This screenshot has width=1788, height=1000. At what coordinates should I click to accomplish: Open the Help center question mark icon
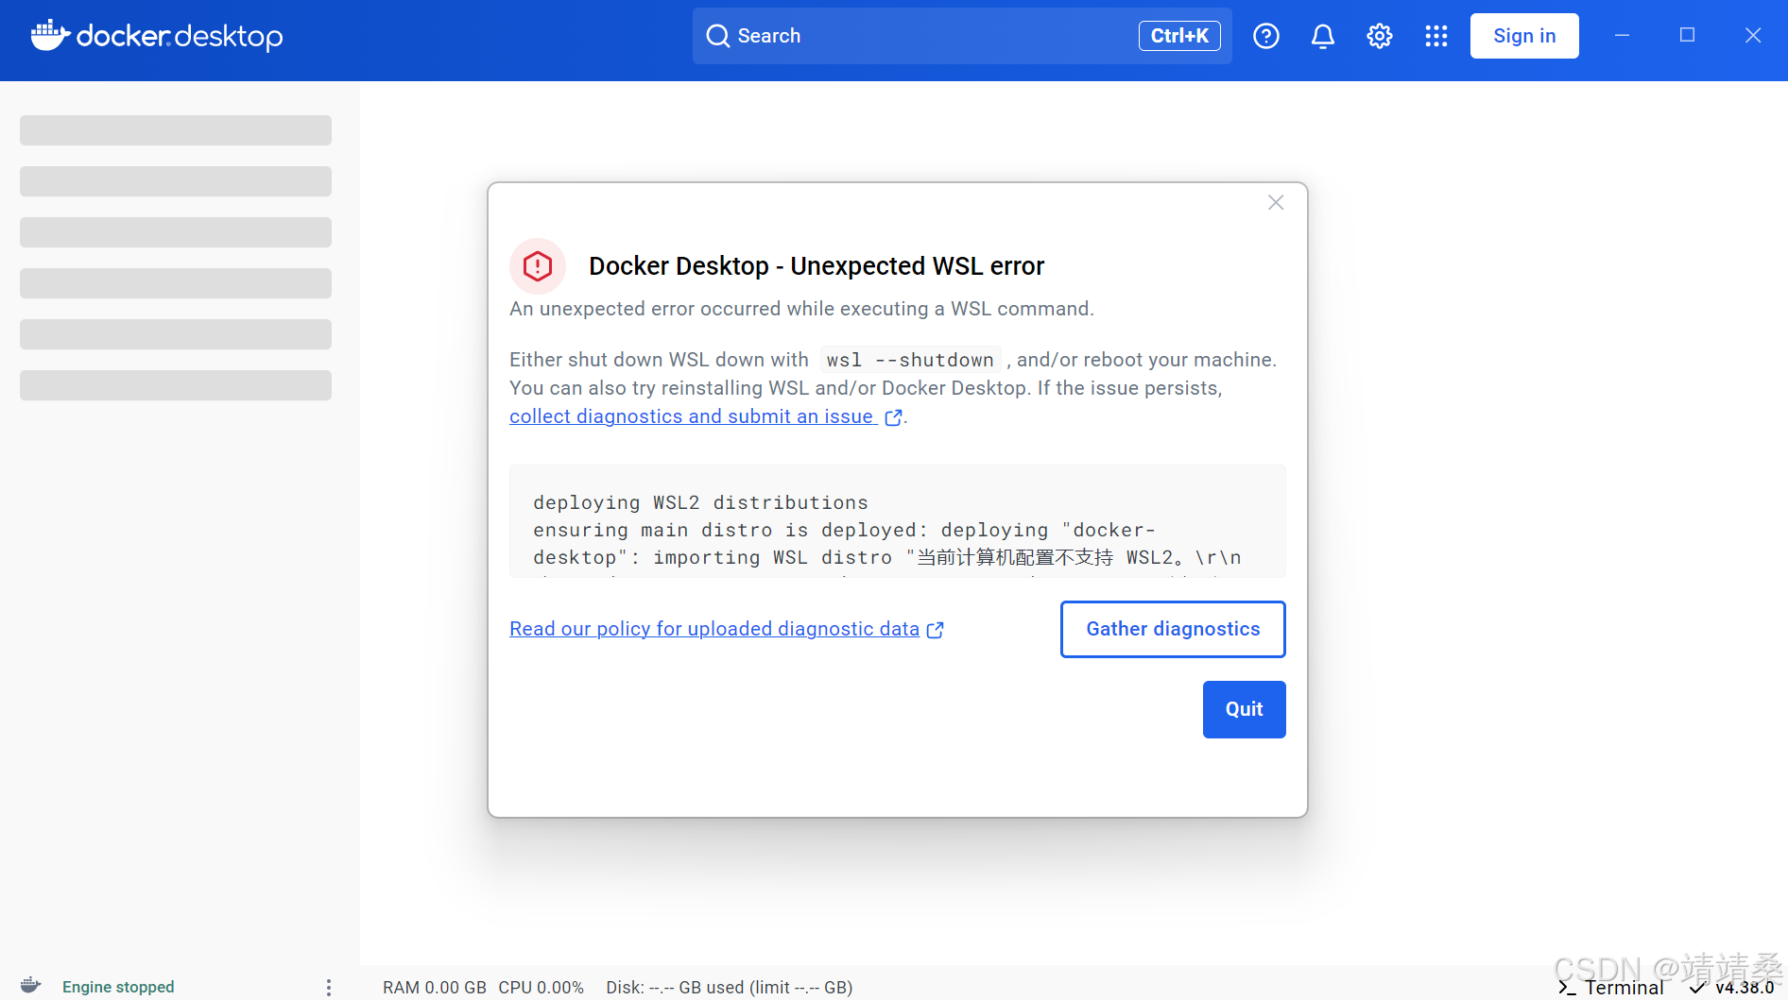point(1265,36)
